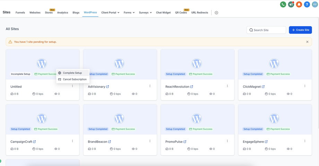Image resolution: width=319 pixels, height=166 pixels.
Task: Open the HV user avatar
Action: pyautogui.click(x=315, y=4)
